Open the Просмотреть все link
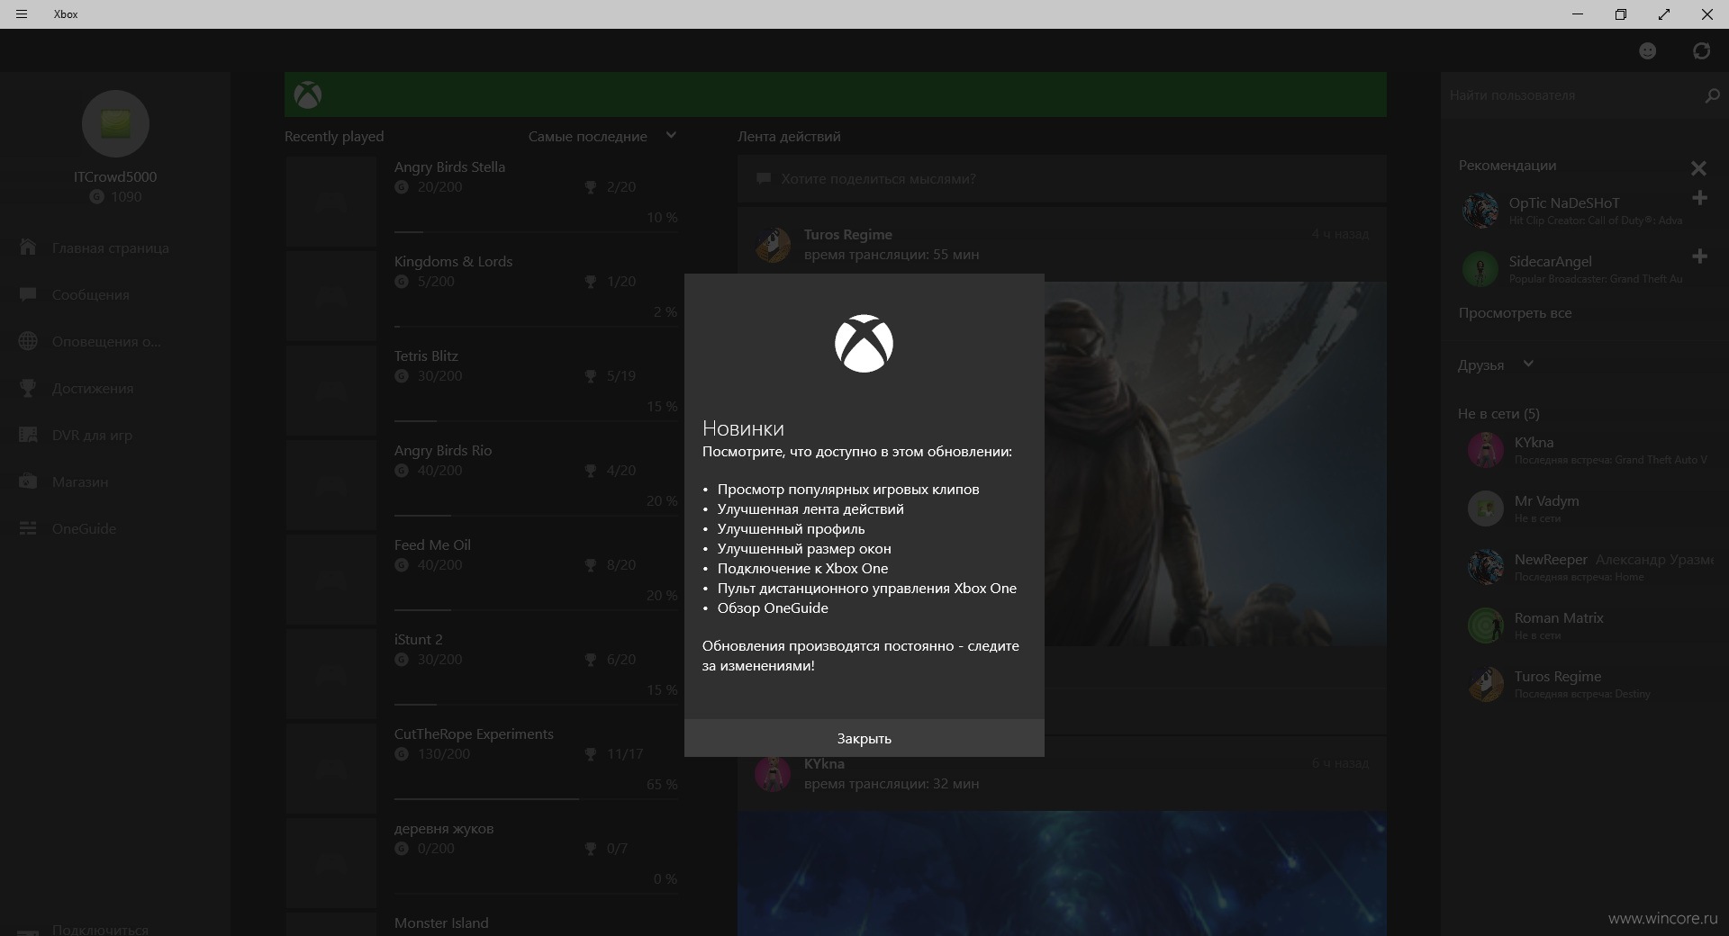 click(1515, 313)
